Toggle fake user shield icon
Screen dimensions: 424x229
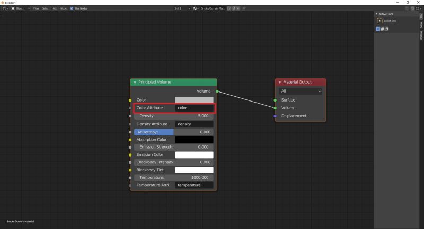[x=229, y=8]
